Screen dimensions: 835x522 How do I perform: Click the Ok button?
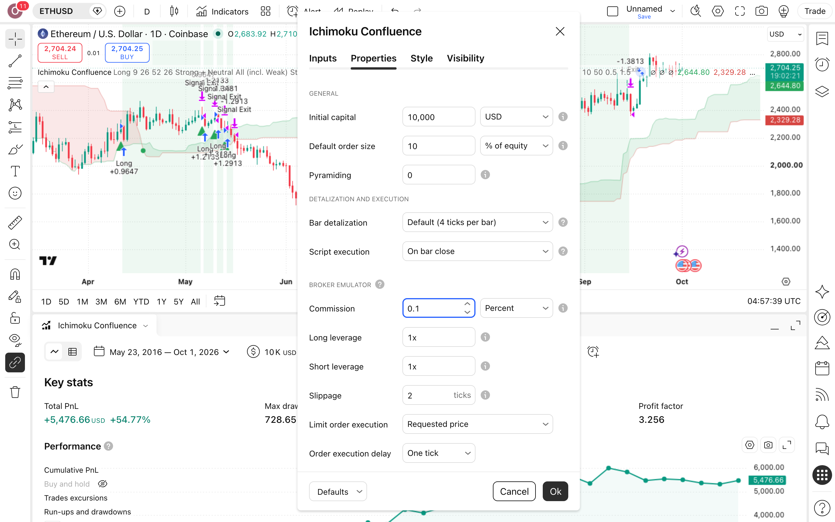pos(555,491)
